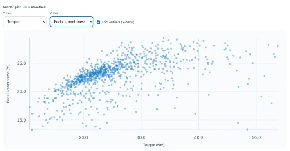Click the dense cluster center near 22 Nm torque

coord(94,74)
